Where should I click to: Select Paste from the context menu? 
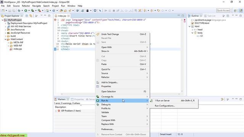click(x=122, y=64)
